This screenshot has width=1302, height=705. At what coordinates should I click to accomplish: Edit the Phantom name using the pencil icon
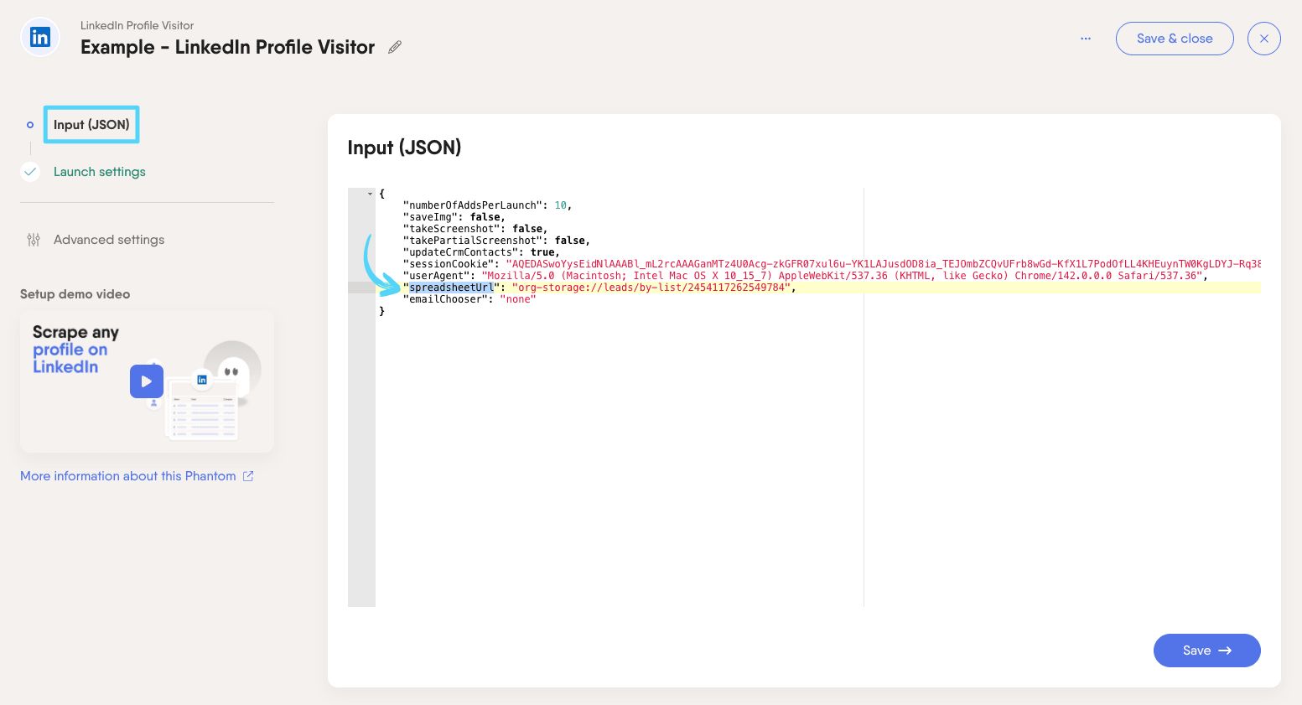(x=394, y=47)
